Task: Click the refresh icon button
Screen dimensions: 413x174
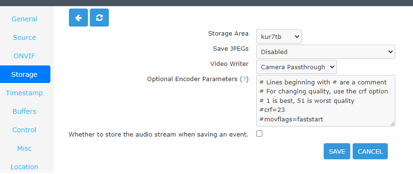Action: pos(99,18)
